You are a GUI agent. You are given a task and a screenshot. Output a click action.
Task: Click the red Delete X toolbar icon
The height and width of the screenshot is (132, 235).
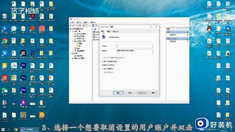84,26
